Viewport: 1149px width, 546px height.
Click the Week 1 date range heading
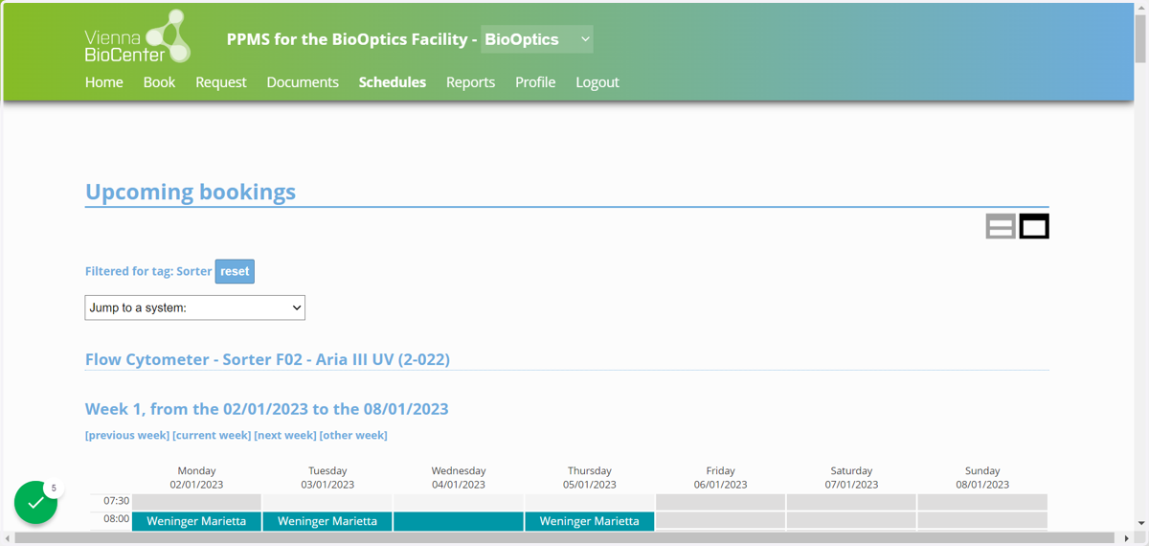(x=267, y=409)
